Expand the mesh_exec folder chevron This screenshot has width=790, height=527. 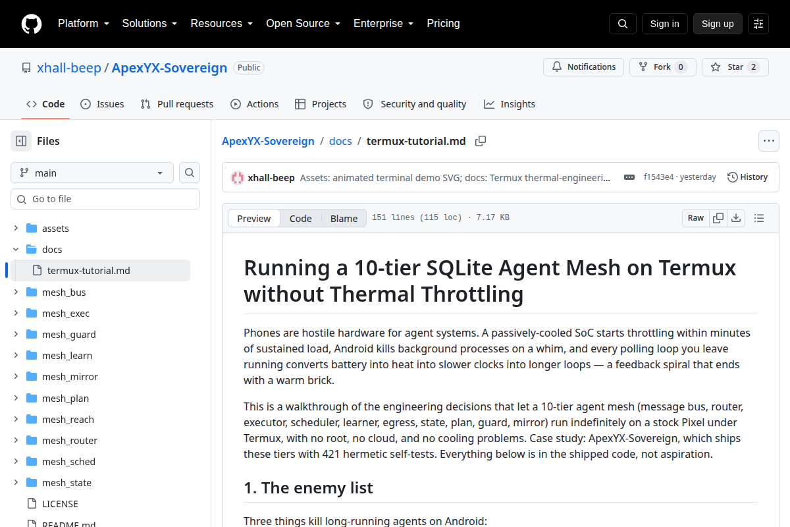tap(16, 314)
